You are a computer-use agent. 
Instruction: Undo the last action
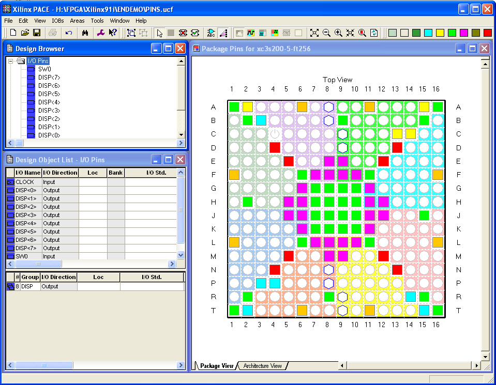click(69, 33)
